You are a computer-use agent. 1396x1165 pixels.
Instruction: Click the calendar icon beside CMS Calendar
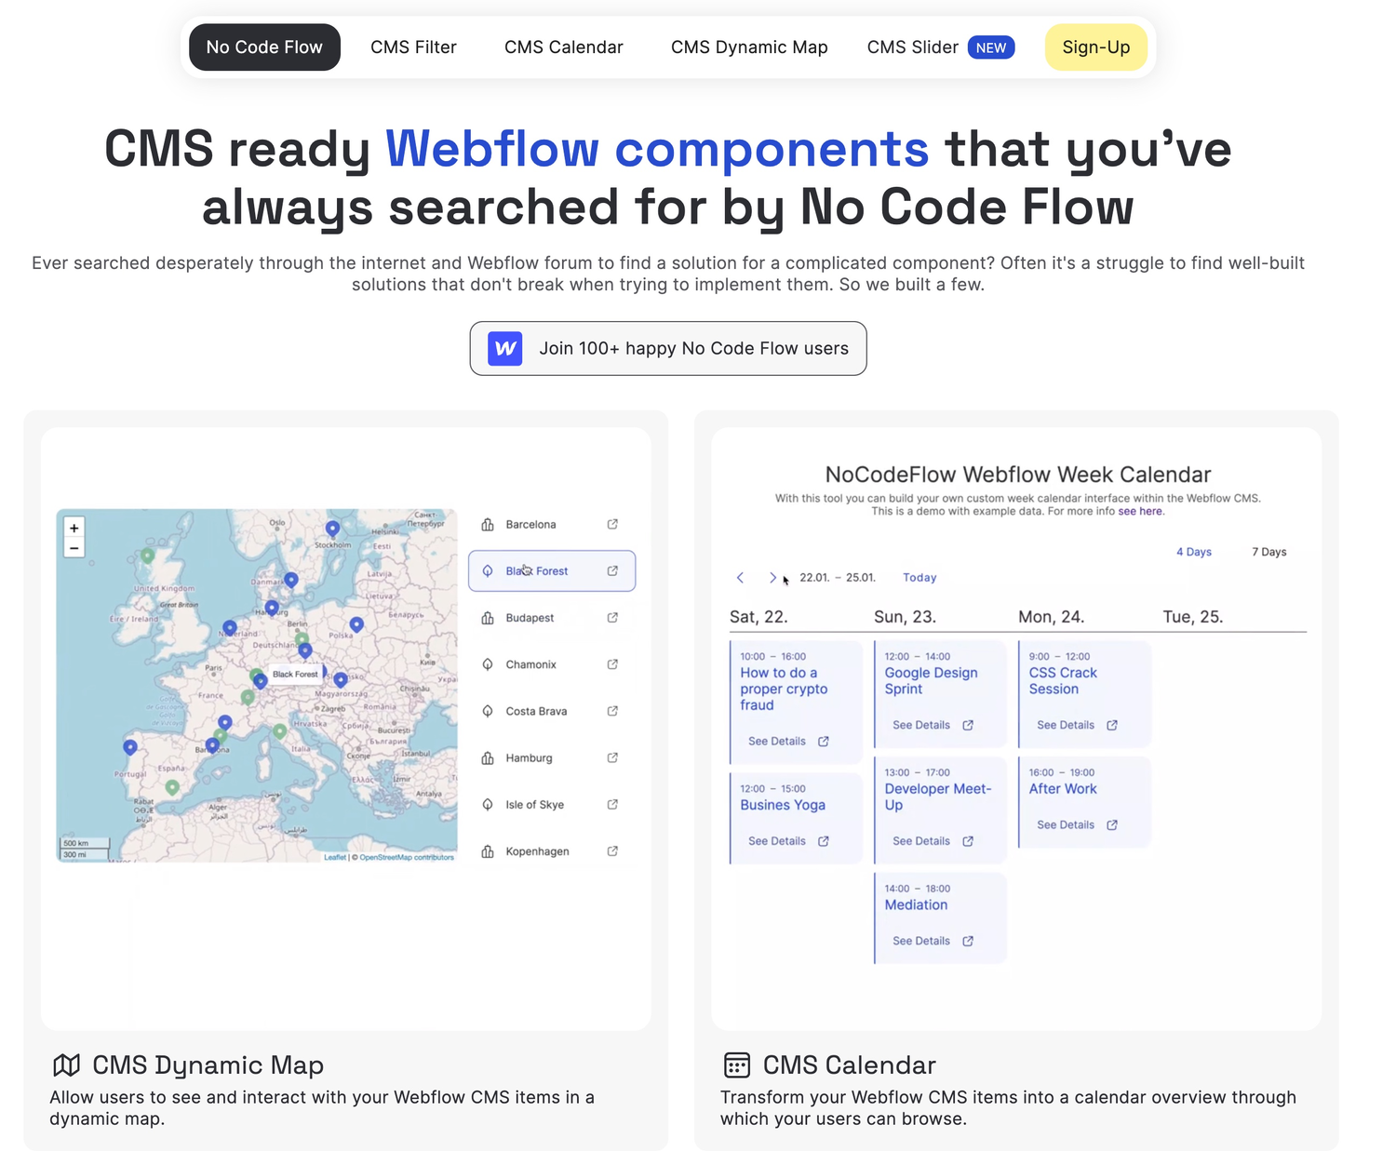(737, 1065)
